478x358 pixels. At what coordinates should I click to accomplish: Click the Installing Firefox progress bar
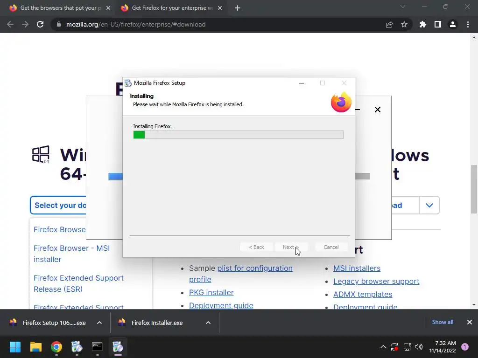[x=239, y=135]
